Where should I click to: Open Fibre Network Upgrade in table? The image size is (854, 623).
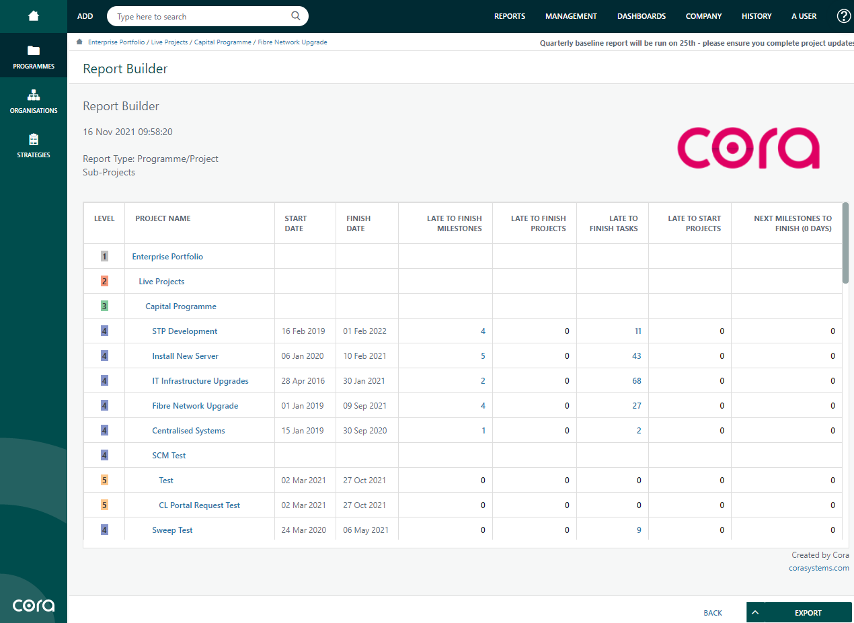click(195, 406)
